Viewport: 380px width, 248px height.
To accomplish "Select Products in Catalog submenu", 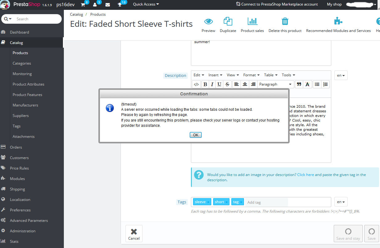I will point(20,53).
